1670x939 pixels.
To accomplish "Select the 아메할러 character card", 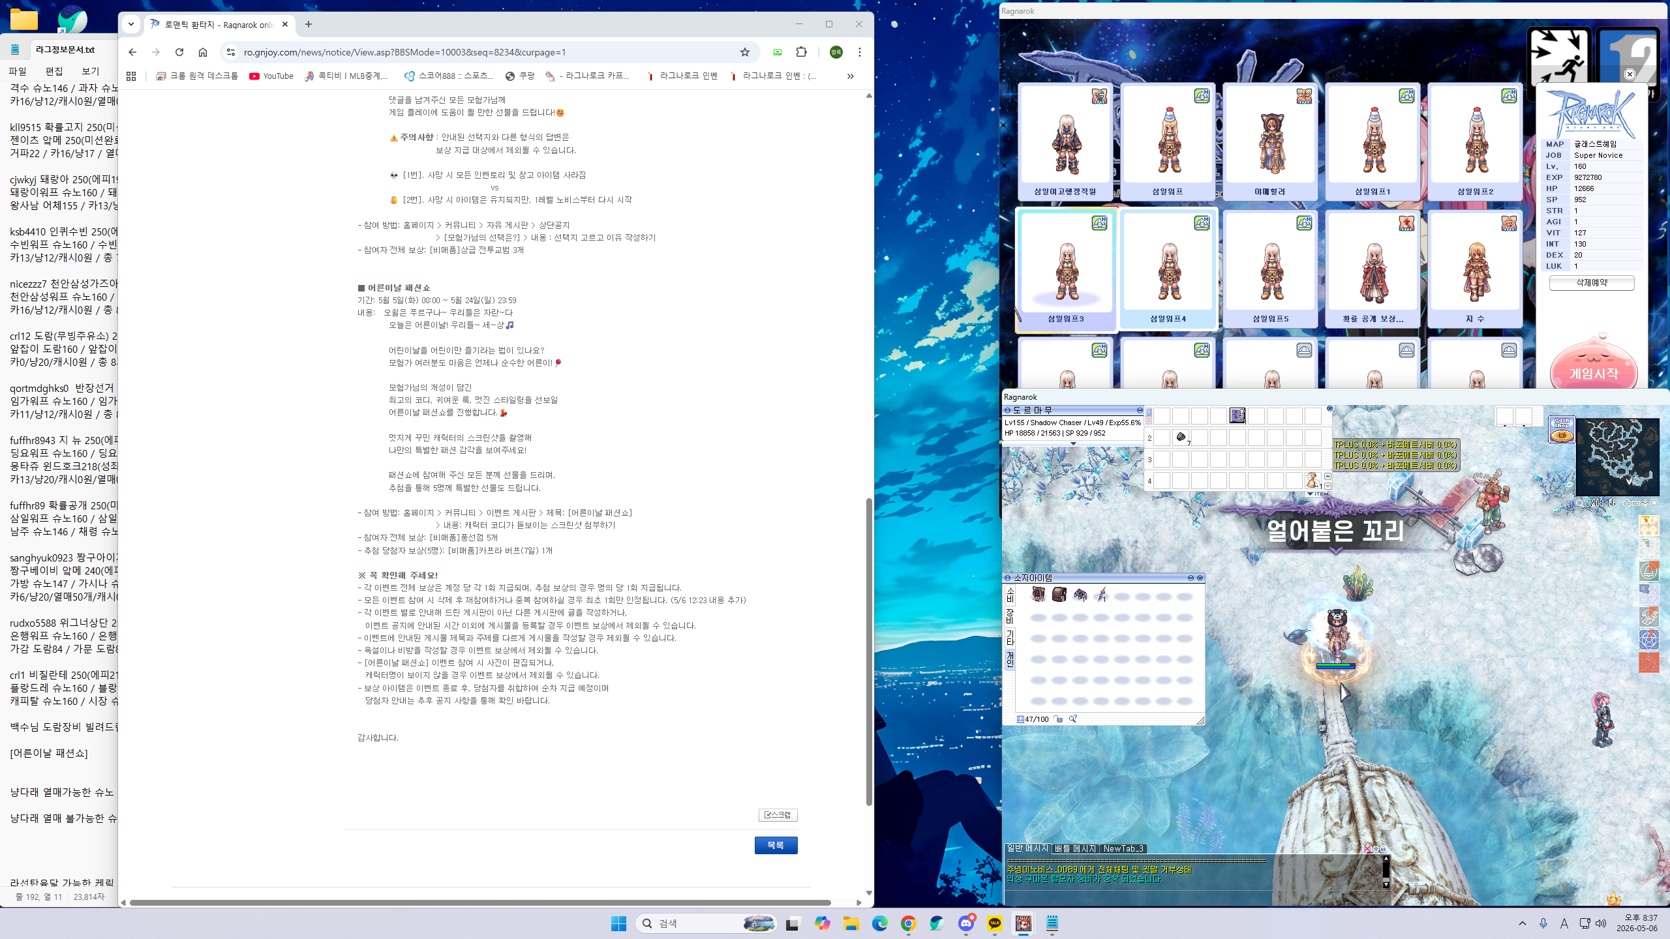I will pyautogui.click(x=1270, y=142).
